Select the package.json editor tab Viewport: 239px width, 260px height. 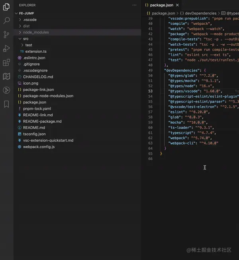point(162,5)
